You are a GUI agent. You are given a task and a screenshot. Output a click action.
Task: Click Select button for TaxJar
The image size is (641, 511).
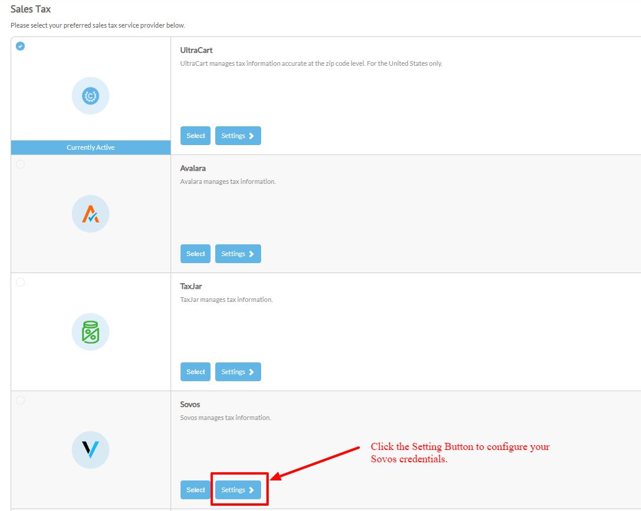click(195, 372)
